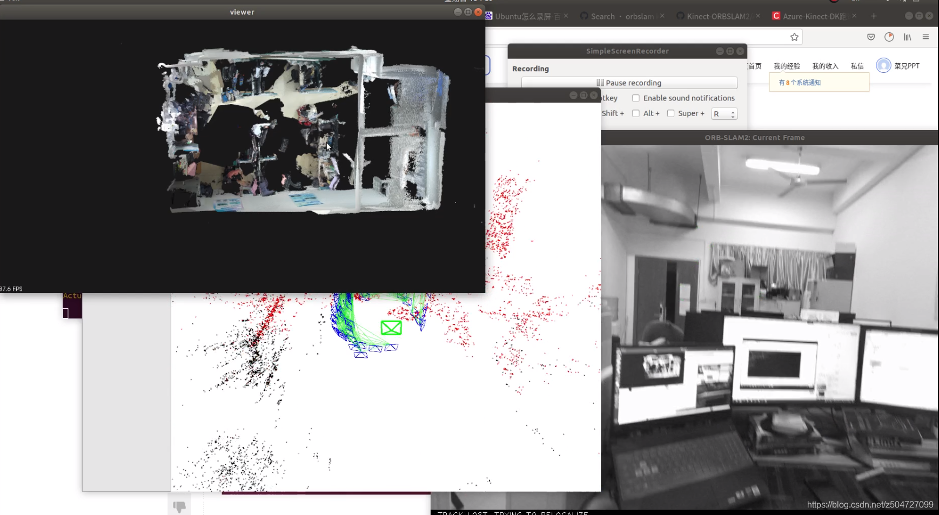The image size is (939, 515).
Task: Open the 私信 messages link
Action: pyautogui.click(x=857, y=66)
